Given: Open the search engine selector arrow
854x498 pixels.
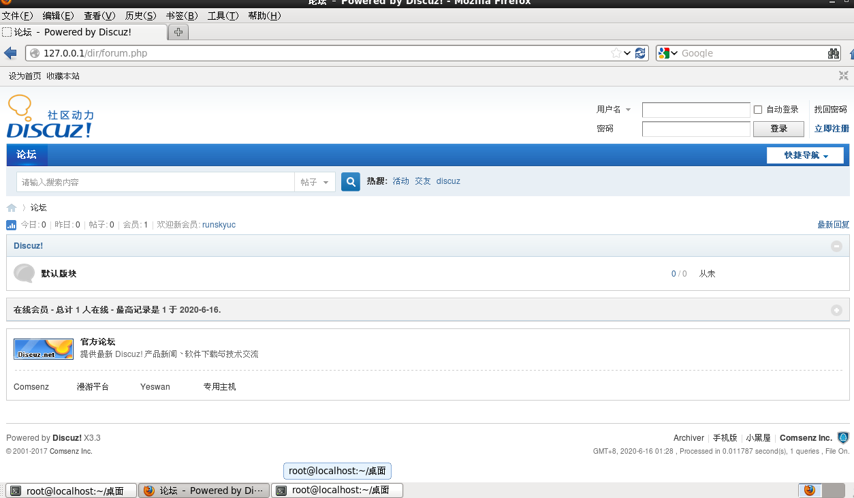Looking at the screenshot, I should click(674, 53).
